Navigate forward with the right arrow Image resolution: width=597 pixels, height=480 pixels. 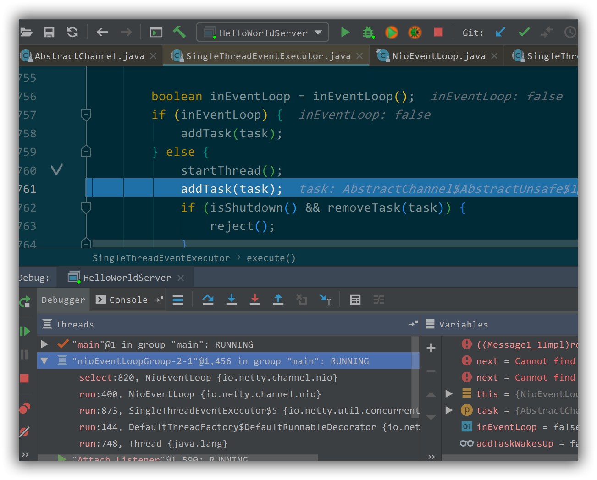pos(126,32)
